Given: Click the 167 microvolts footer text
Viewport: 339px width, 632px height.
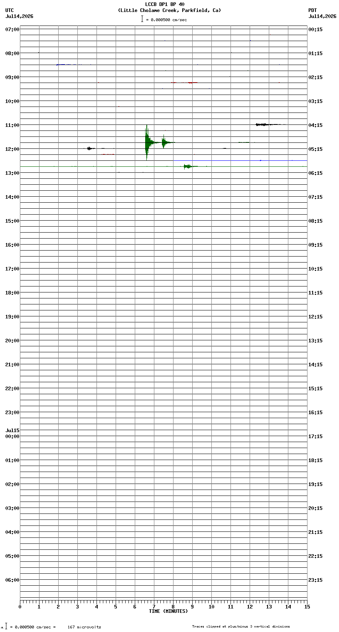Looking at the screenshot, I should [x=84, y=627].
